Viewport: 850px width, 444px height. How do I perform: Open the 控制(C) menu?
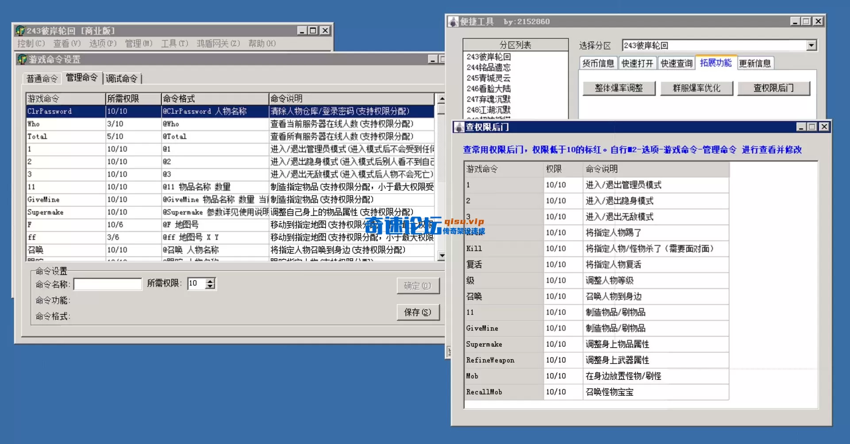pyautogui.click(x=31, y=43)
